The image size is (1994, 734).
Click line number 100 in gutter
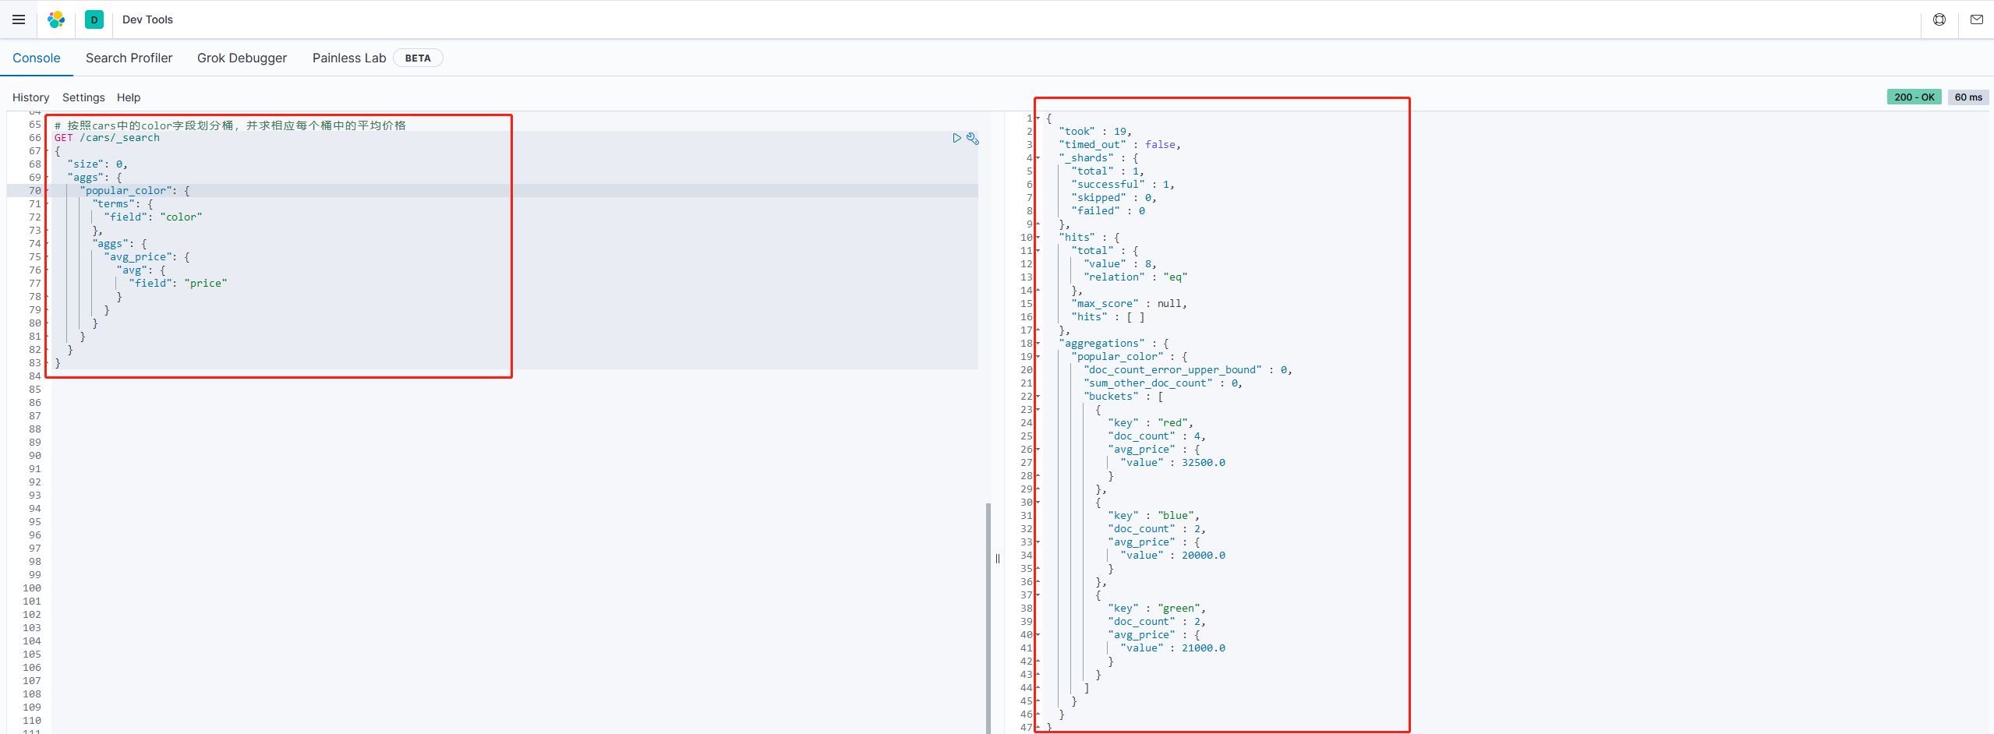click(32, 588)
